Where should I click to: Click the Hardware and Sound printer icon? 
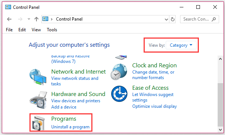pyautogui.click(x=38, y=100)
